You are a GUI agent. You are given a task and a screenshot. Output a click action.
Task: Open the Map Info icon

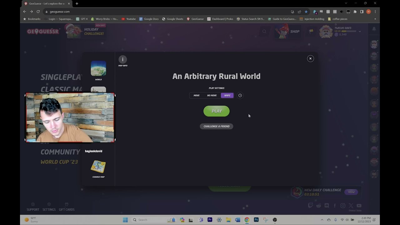[x=122, y=59]
